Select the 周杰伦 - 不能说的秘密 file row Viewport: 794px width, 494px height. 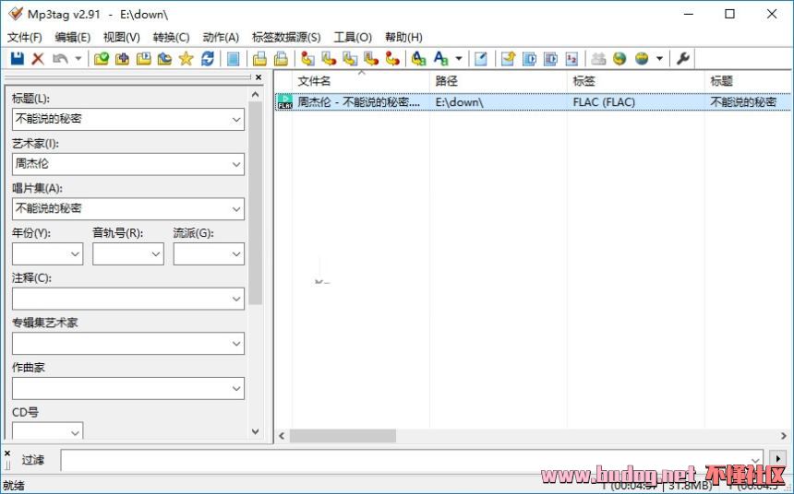click(x=534, y=102)
